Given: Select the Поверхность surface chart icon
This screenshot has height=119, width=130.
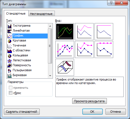Looking at the screenshot, I should [10, 66].
